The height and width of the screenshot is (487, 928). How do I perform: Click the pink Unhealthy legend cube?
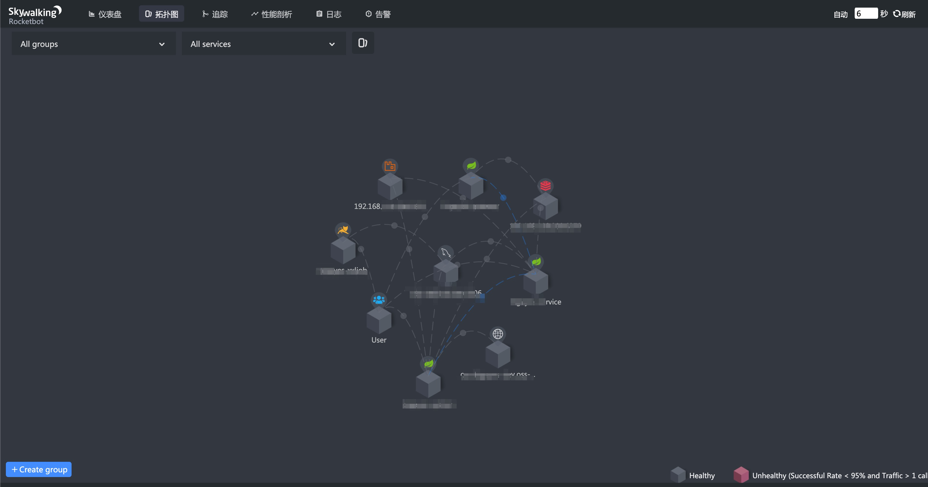click(x=741, y=475)
